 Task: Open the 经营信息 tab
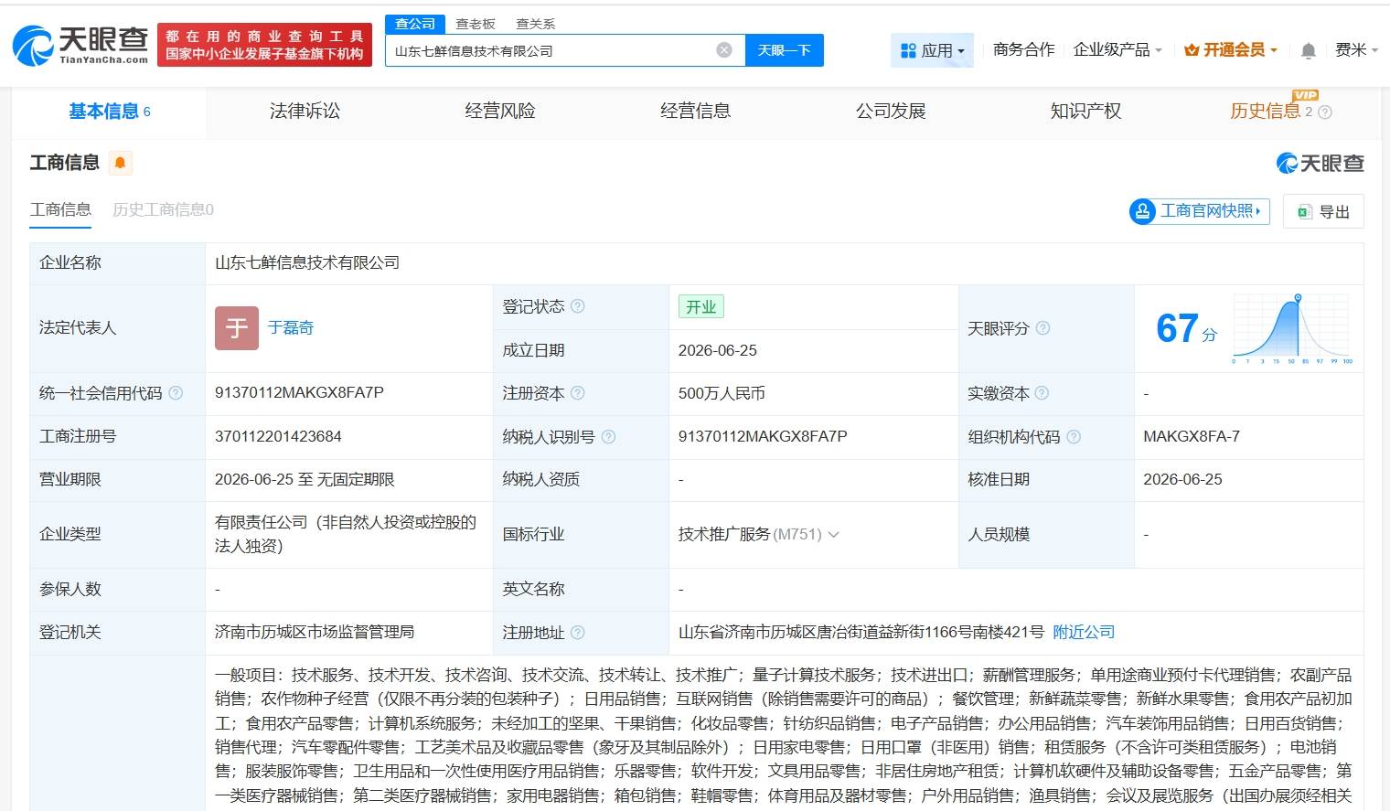pos(695,112)
